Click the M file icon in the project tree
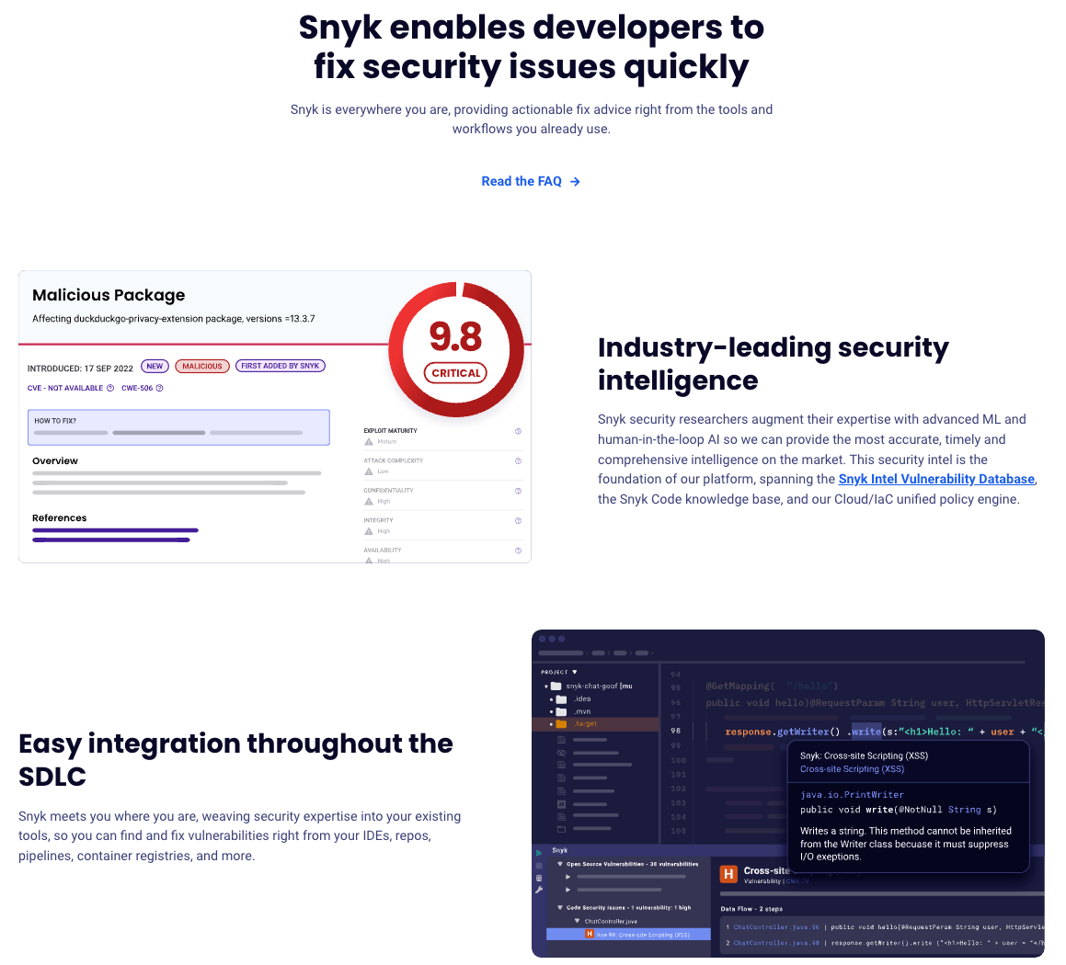This screenshot has height=965, width=1066. click(562, 804)
